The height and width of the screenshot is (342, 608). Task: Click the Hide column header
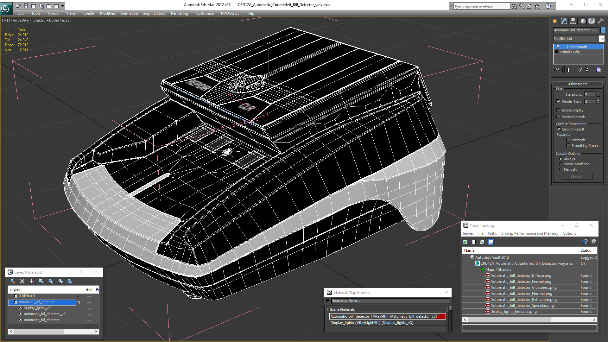coord(89,290)
